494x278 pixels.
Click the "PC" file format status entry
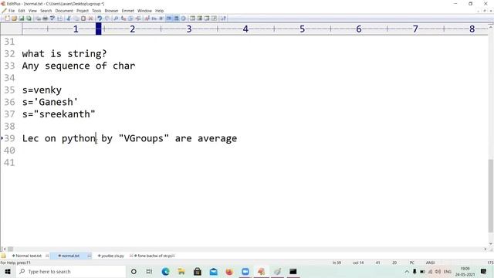[411, 263]
